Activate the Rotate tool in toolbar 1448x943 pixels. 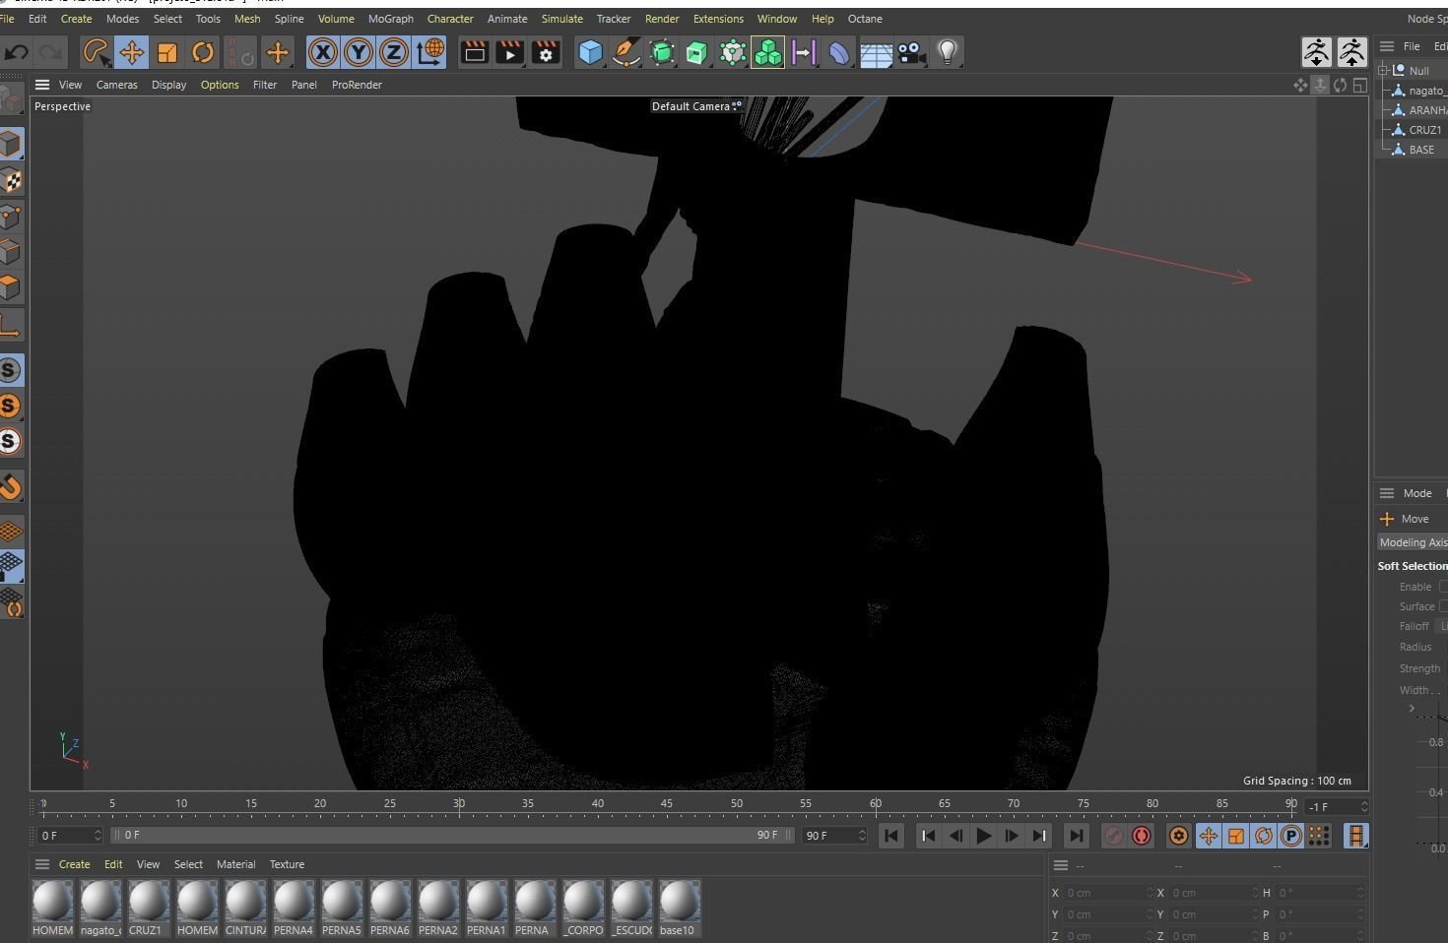[203, 52]
